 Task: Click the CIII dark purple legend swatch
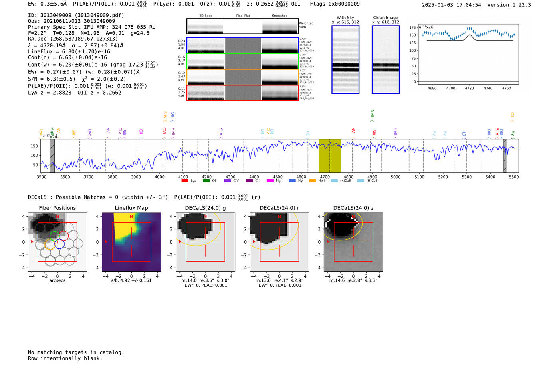[x=249, y=181]
